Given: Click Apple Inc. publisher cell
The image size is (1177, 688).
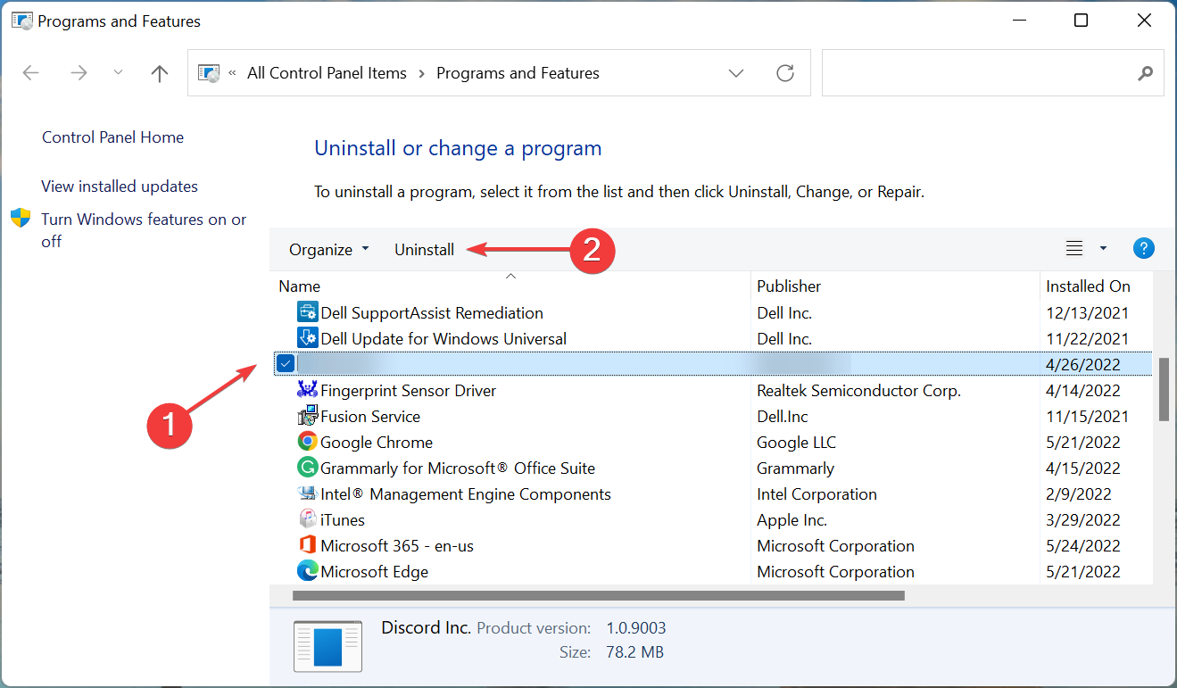Looking at the screenshot, I should click(x=792, y=520).
